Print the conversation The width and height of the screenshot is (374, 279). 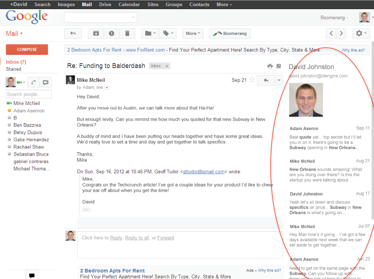point(270,66)
